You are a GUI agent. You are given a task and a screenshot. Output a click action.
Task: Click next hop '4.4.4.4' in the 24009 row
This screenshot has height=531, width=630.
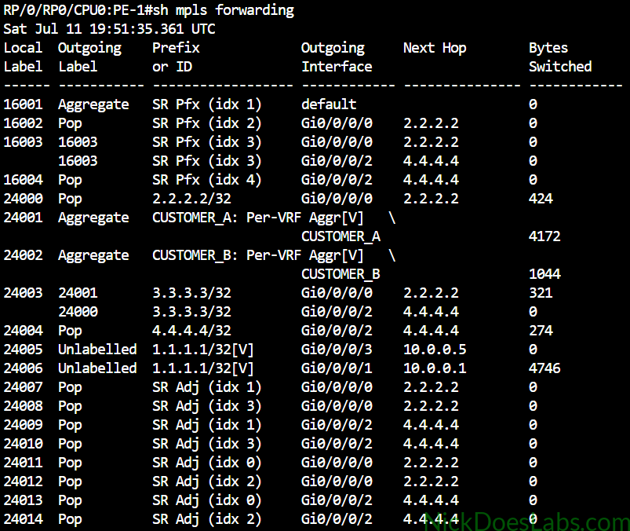431,425
